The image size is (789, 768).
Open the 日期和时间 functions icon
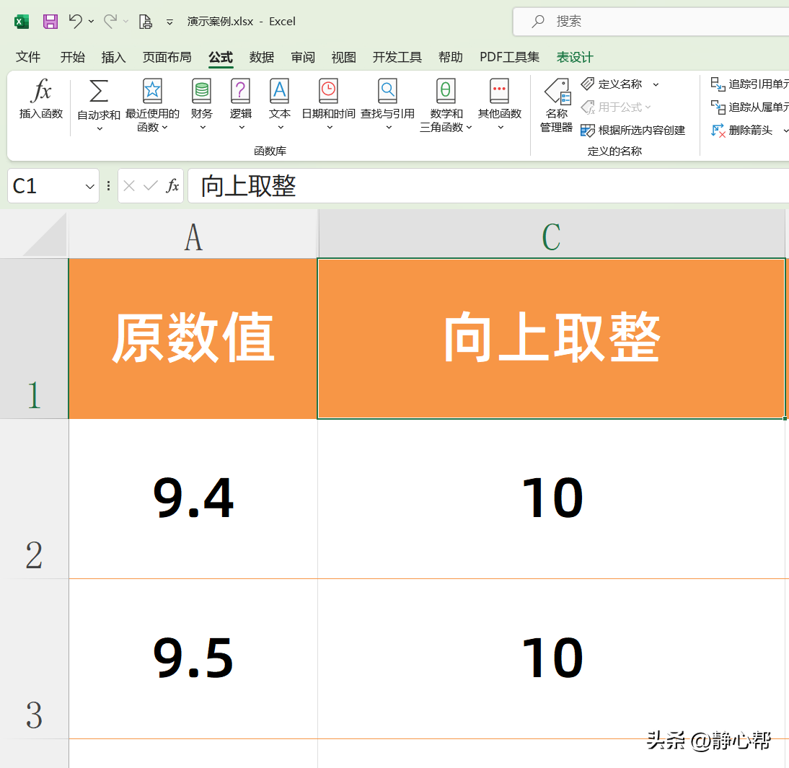pos(329,91)
